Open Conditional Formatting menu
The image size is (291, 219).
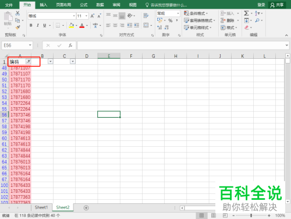tap(196, 13)
